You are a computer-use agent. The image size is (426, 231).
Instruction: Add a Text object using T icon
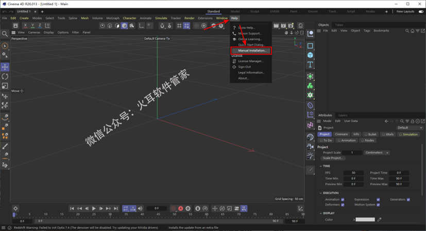(310, 65)
